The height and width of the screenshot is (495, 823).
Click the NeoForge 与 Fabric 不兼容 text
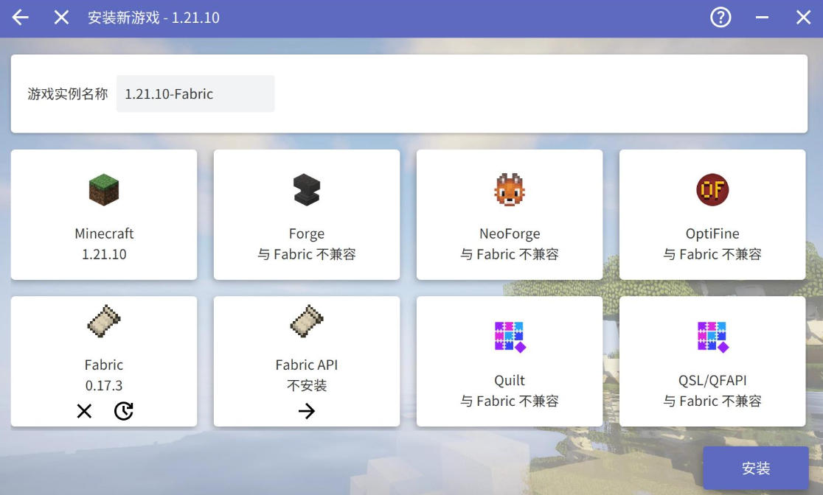coord(510,254)
